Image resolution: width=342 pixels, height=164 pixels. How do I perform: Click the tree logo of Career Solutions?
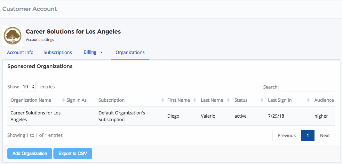pos(12,35)
